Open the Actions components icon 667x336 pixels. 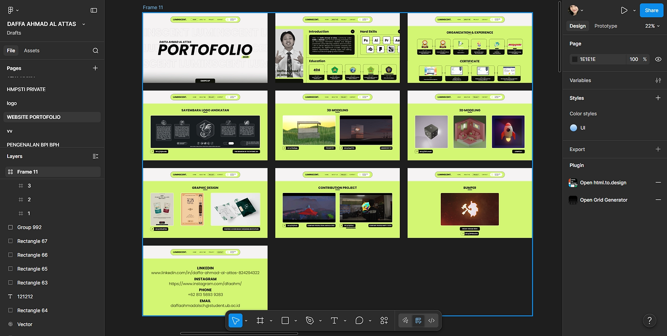coord(384,321)
